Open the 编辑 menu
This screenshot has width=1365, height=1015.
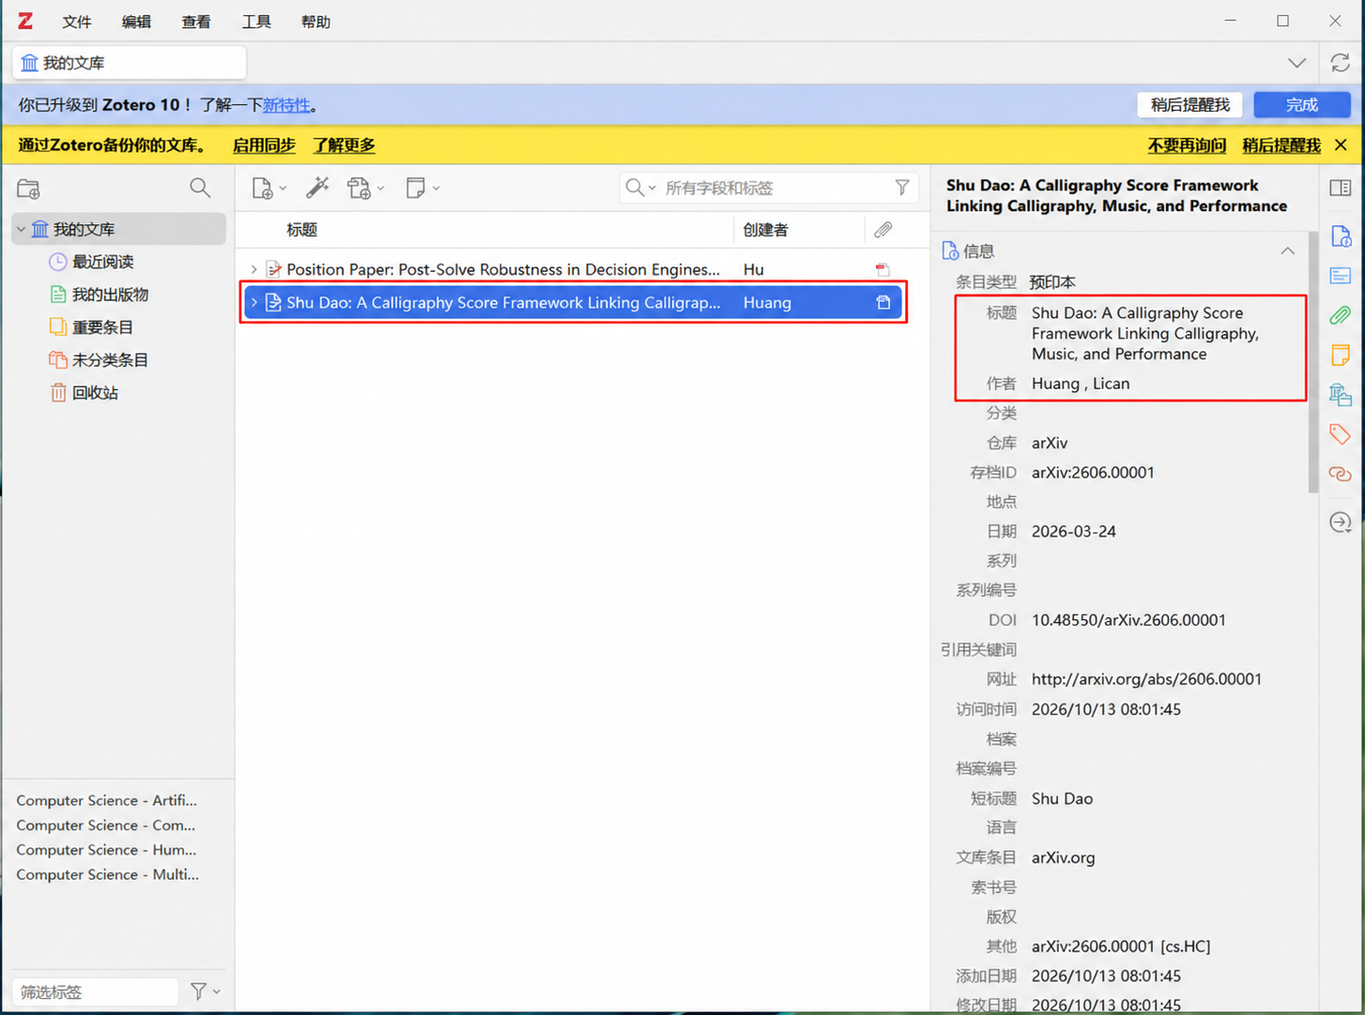tap(136, 22)
